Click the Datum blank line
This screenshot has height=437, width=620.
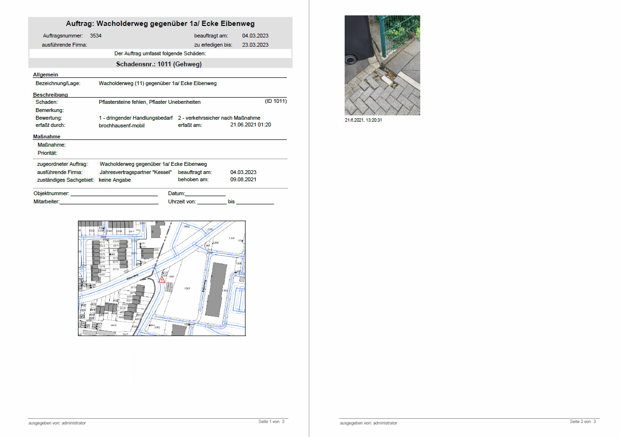click(x=206, y=194)
